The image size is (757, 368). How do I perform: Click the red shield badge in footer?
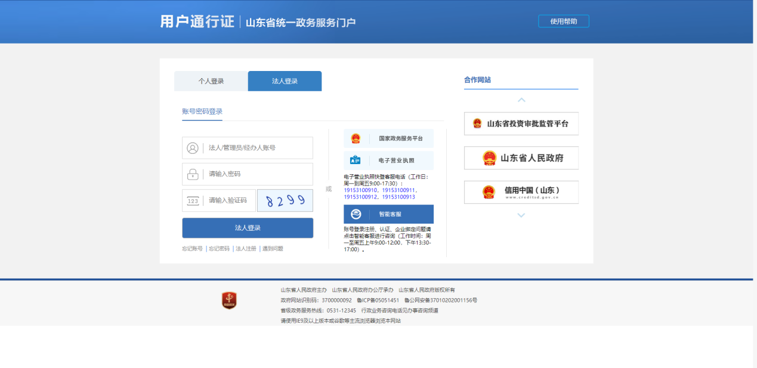click(229, 301)
